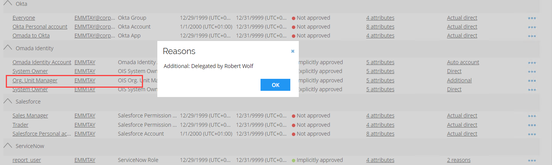Image resolution: width=552 pixels, height=165 pixels.
Task: Open the Sales Manager resource link
Action: pos(30,116)
